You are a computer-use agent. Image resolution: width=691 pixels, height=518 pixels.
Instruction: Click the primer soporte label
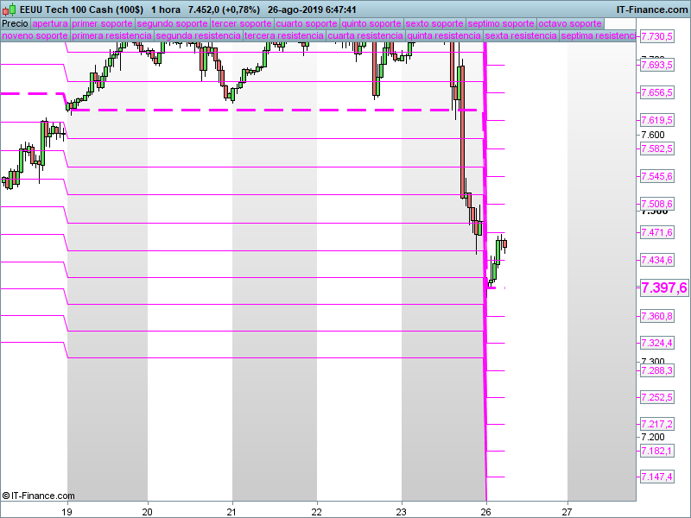(102, 24)
